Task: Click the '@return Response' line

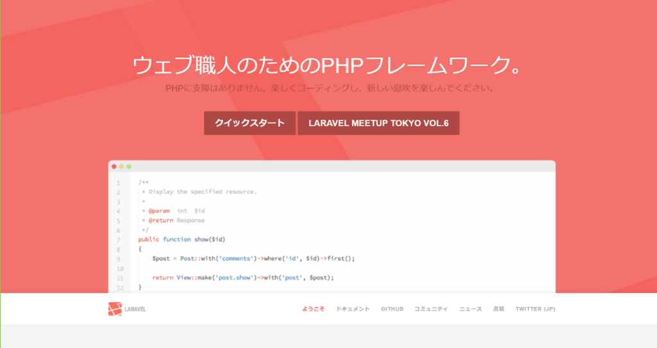Action: point(174,221)
